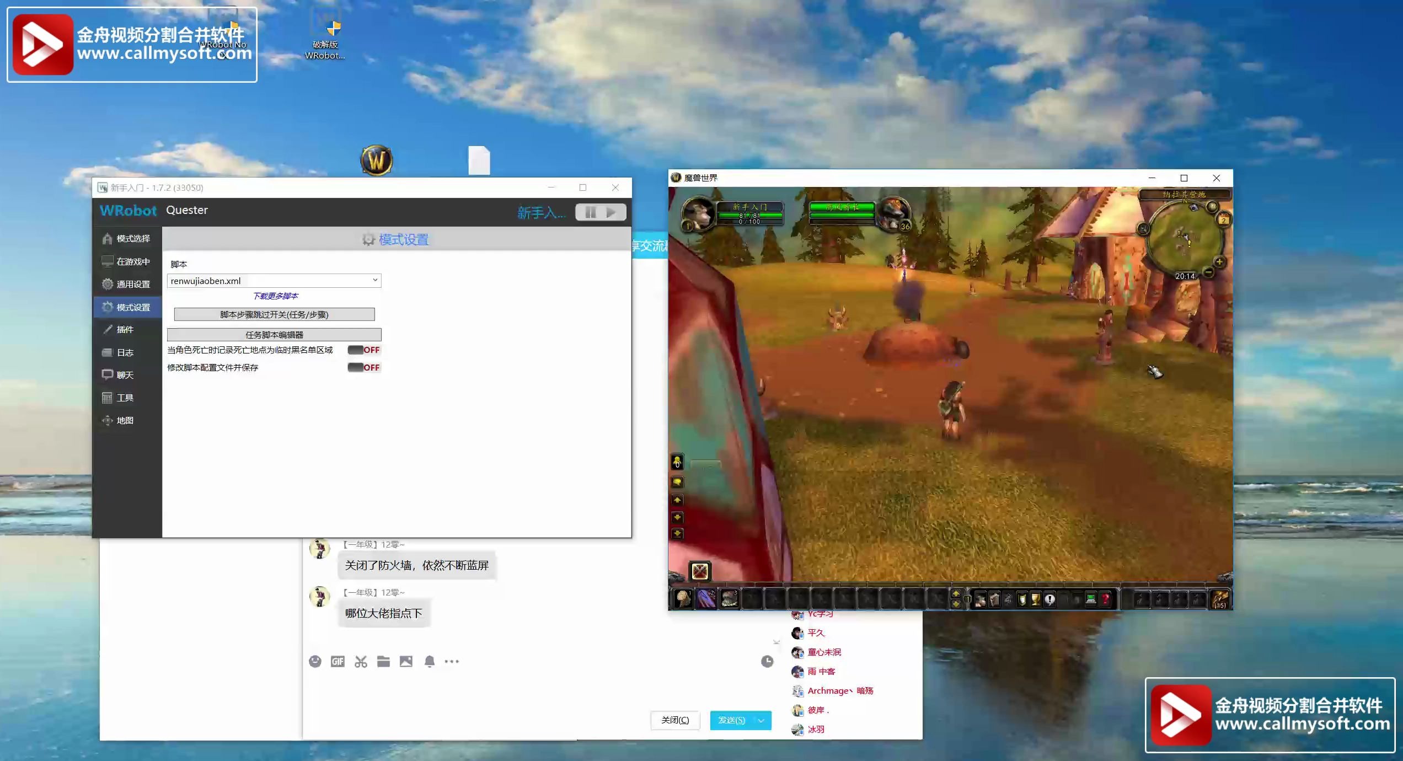Select group member 童心未泯
Screen dimensions: 1403x761
click(x=824, y=652)
